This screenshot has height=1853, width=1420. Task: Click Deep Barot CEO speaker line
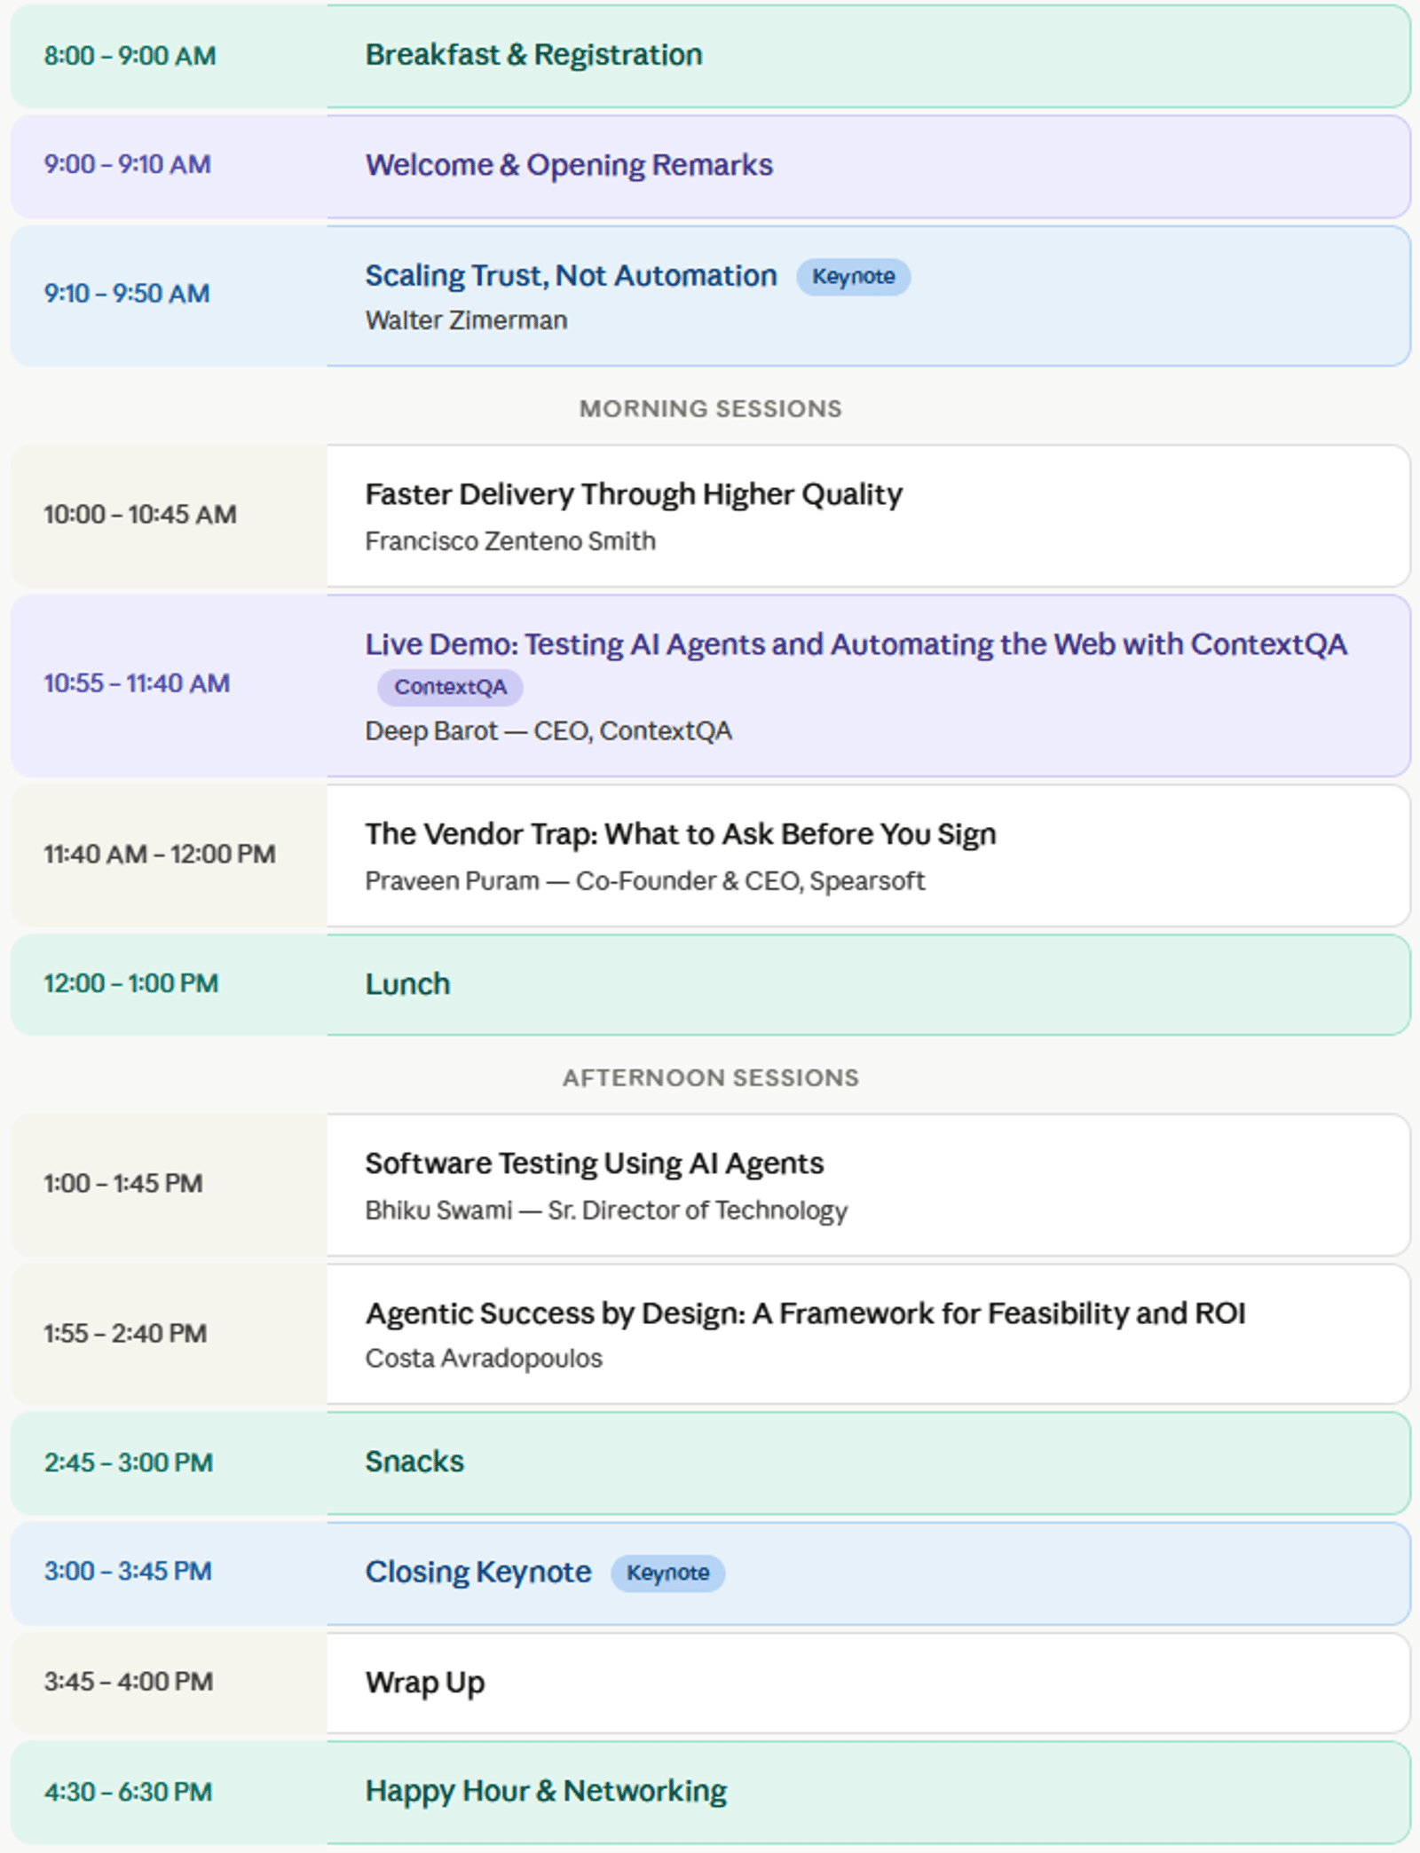pyautogui.click(x=548, y=731)
